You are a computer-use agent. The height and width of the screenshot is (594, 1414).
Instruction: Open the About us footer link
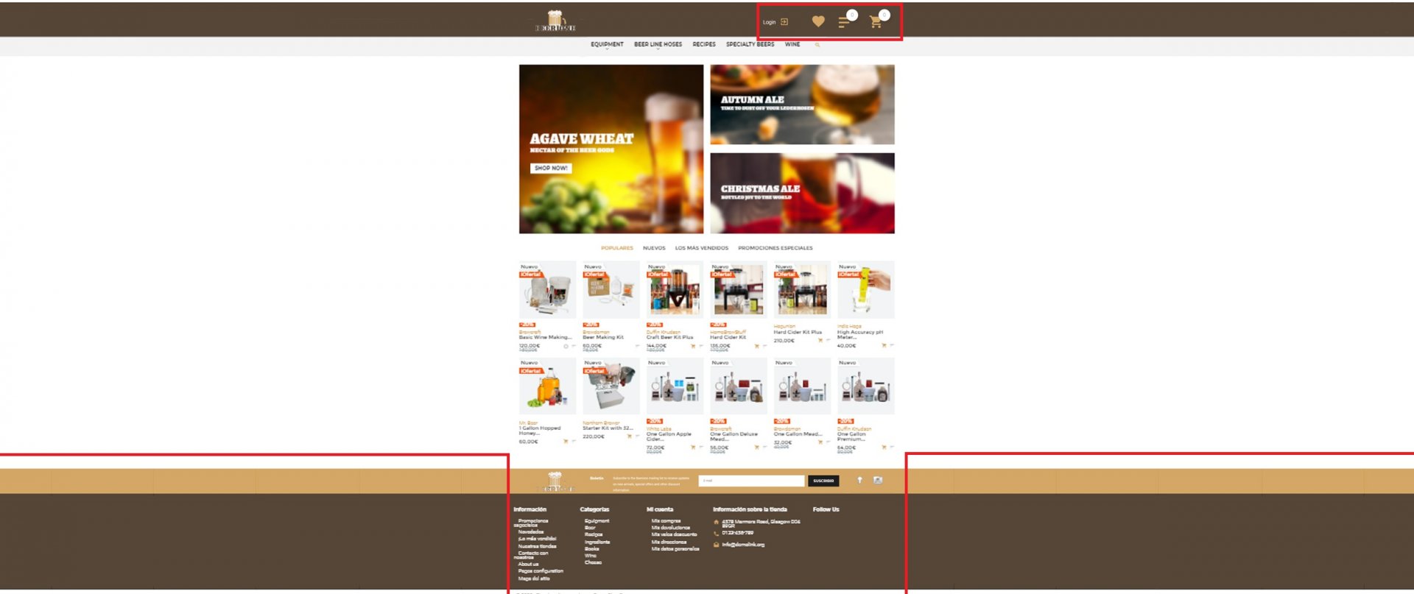click(x=528, y=564)
